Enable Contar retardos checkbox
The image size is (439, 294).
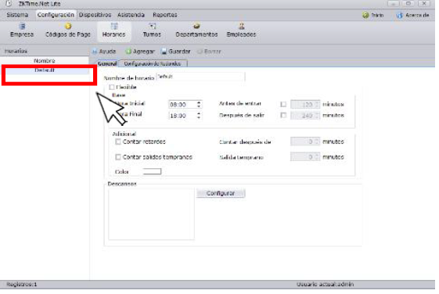tap(118, 142)
